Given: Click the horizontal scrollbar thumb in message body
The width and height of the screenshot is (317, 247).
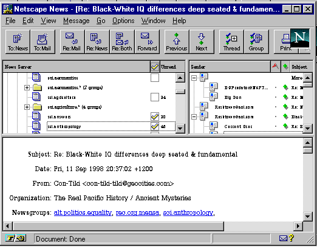Looking at the screenshot, I should 118,226.
